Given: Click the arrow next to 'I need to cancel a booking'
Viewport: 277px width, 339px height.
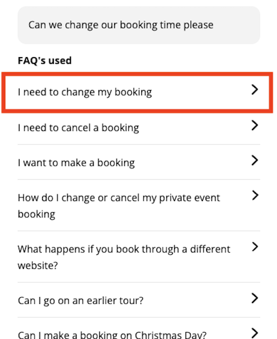Looking at the screenshot, I should click(x=255, y=125).
